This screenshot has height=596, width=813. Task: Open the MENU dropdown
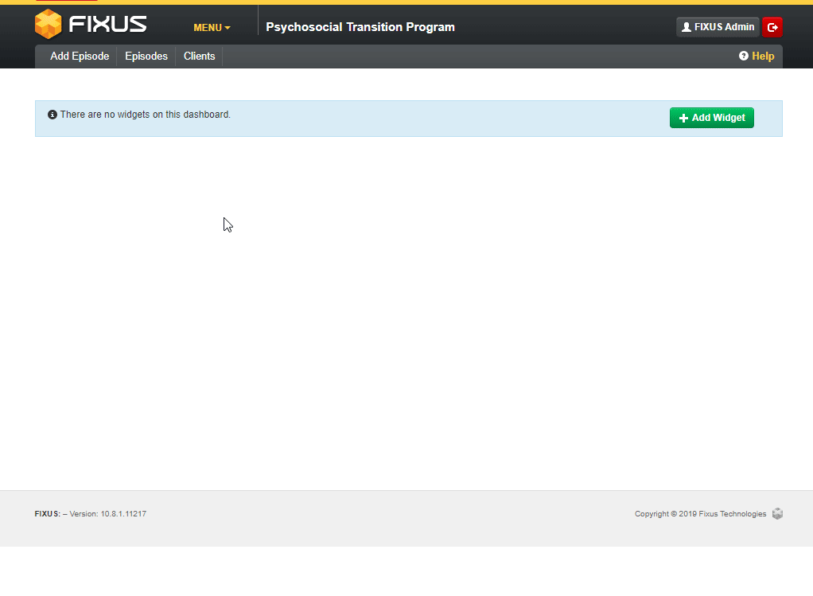(212, 28)
